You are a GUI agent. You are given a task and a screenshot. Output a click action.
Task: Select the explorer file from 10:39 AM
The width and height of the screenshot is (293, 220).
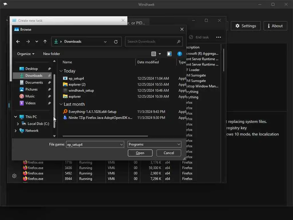tap(75, 97)
